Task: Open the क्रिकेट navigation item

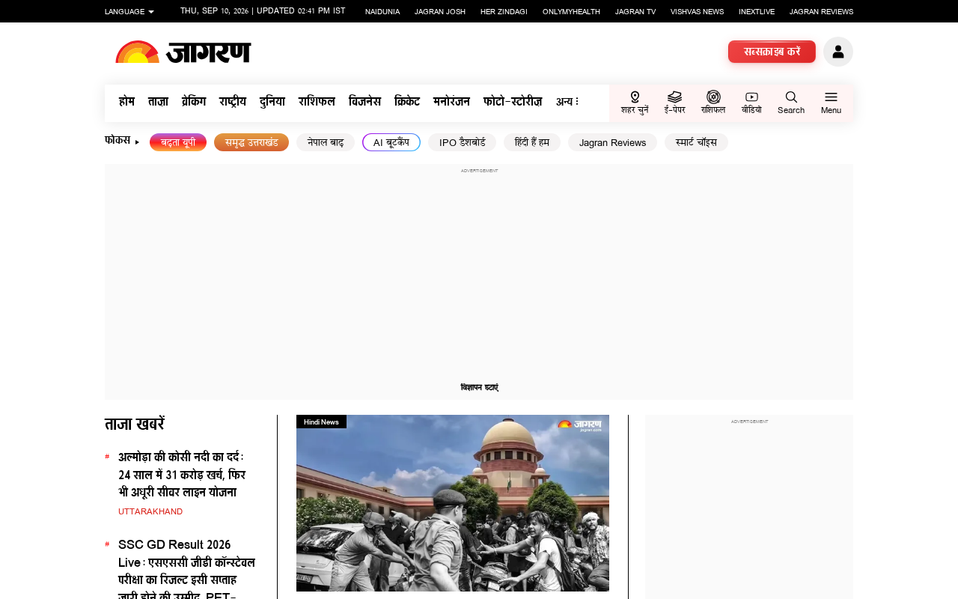Action: point(407,102)
